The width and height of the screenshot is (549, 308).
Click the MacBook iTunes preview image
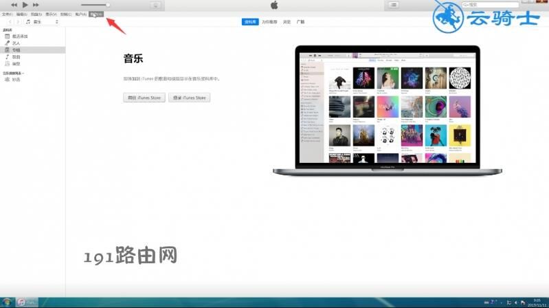(388, 111)
